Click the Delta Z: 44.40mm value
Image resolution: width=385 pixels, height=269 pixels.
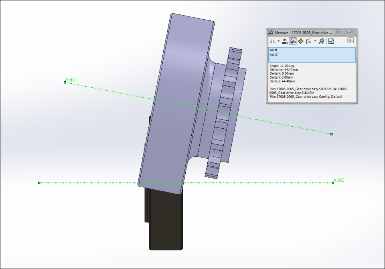[282, 81]
